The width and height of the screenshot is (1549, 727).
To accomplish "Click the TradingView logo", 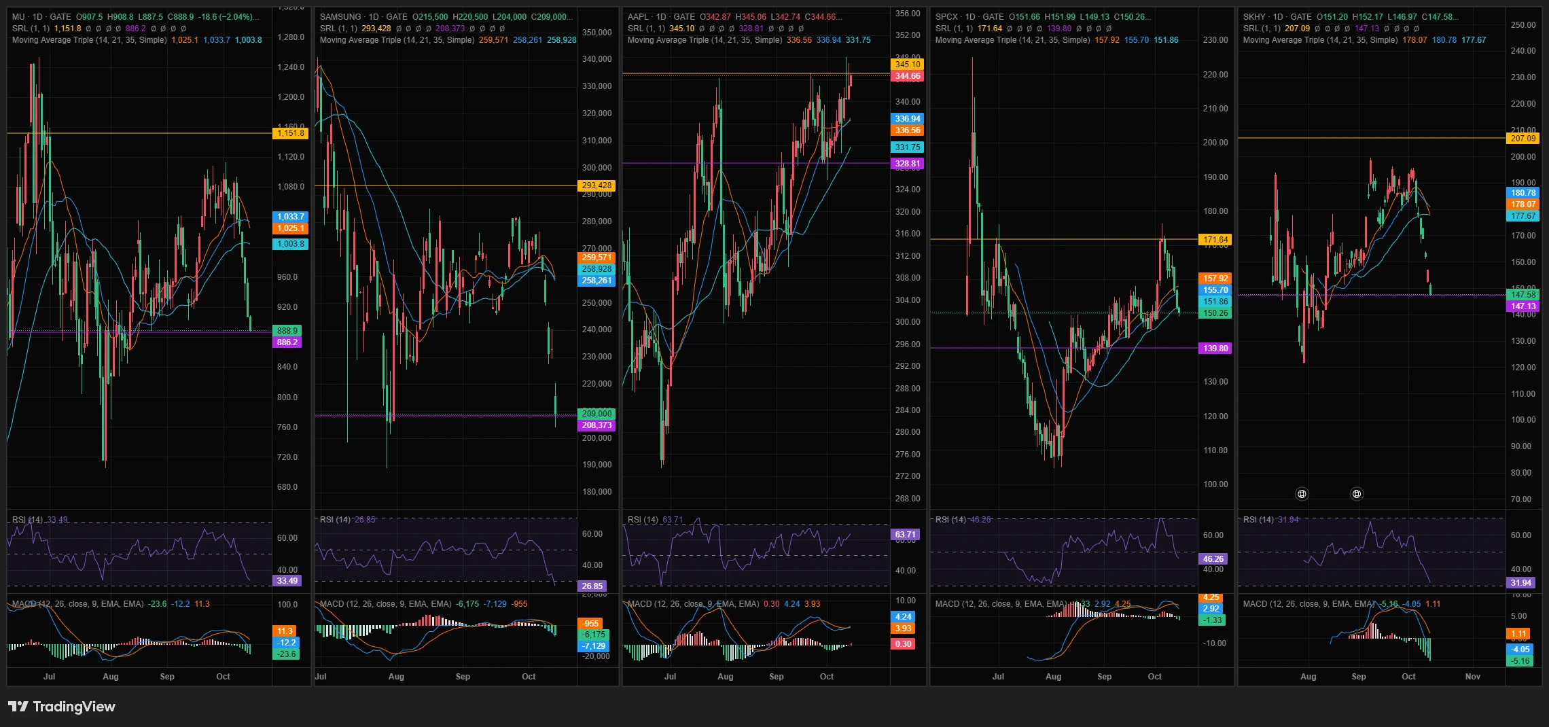I will (x=62, y=707).
